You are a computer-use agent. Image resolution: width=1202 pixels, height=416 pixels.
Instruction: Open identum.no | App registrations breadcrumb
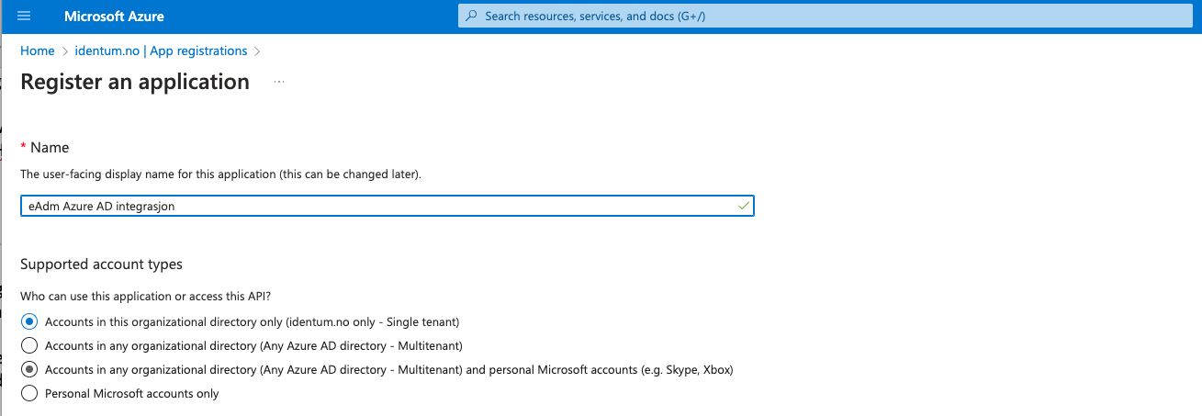tap(162, 51)
